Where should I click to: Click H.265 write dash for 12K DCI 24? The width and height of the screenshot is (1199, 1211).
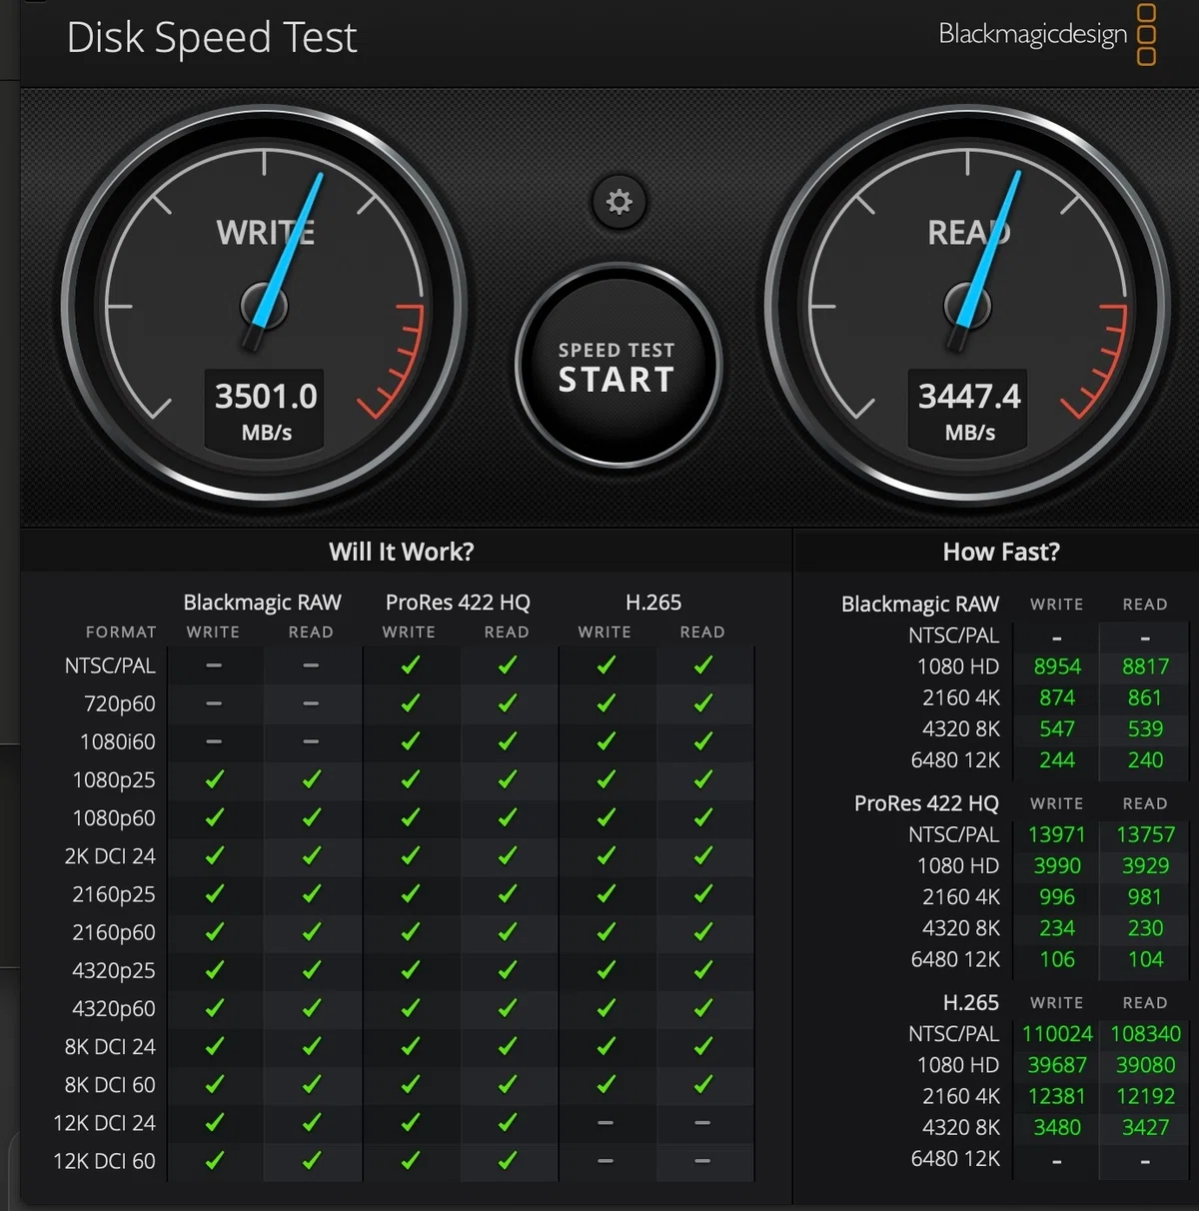tap(604, 1122)
